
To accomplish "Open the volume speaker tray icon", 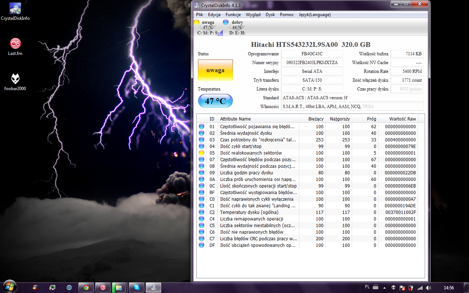I will 428,288.
